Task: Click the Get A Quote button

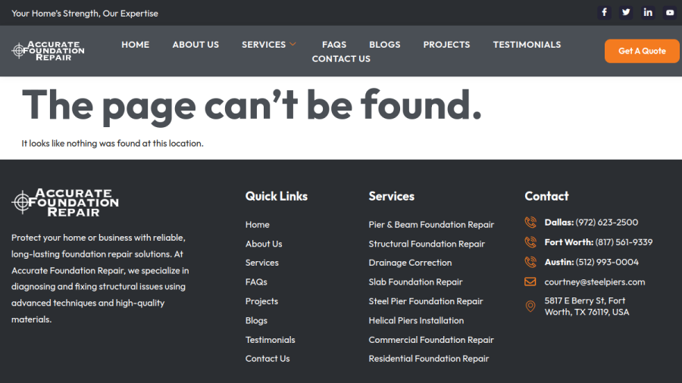Action: coord(642,51)
